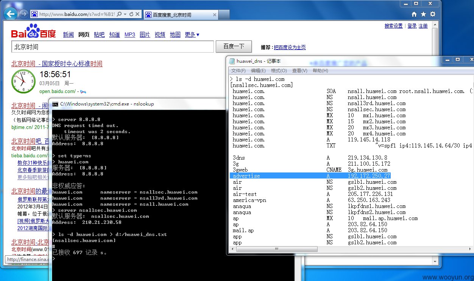474x281 pixels.
Task: Click the 登录 login link
Action: (412, 26)
